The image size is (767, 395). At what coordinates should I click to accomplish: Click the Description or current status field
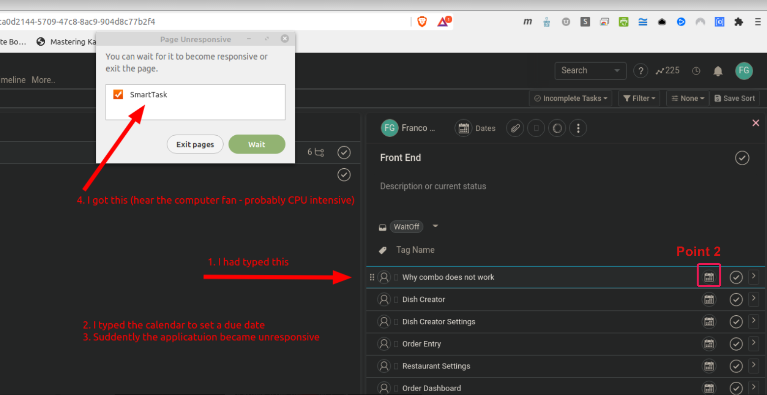click(433, 186)
